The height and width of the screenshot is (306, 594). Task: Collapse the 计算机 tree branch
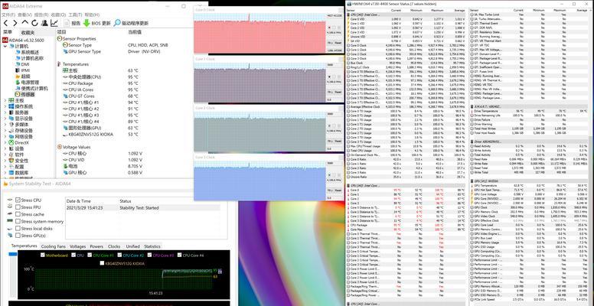(x=5, y=46)
